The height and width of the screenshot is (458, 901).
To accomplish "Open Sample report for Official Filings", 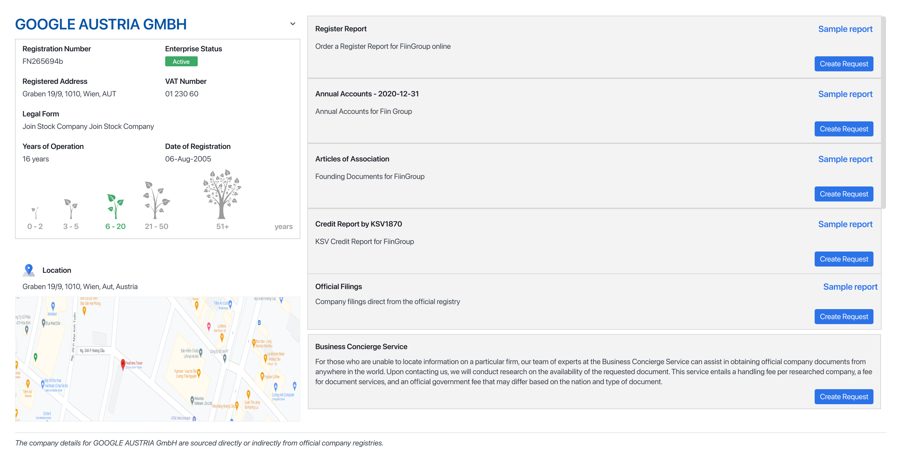I will coord(850,287).
